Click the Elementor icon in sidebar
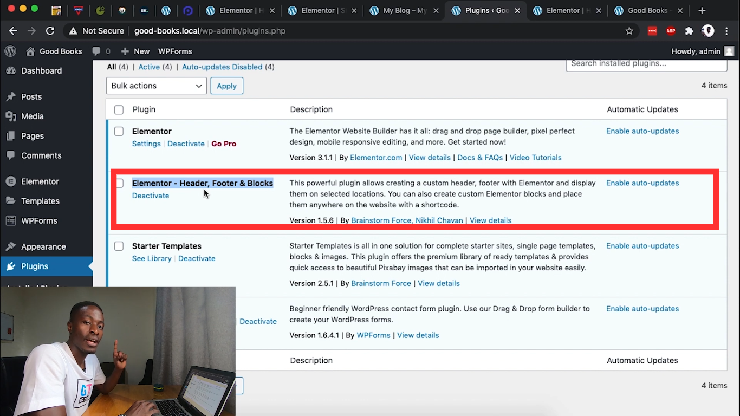The height and width of the screenshot is (416, 740). pos(10,181)
